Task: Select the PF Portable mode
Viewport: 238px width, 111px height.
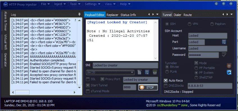Action: (196, 68)
